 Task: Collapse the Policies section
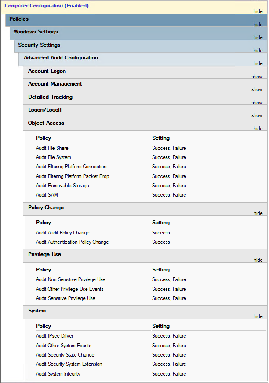(258, 25)
